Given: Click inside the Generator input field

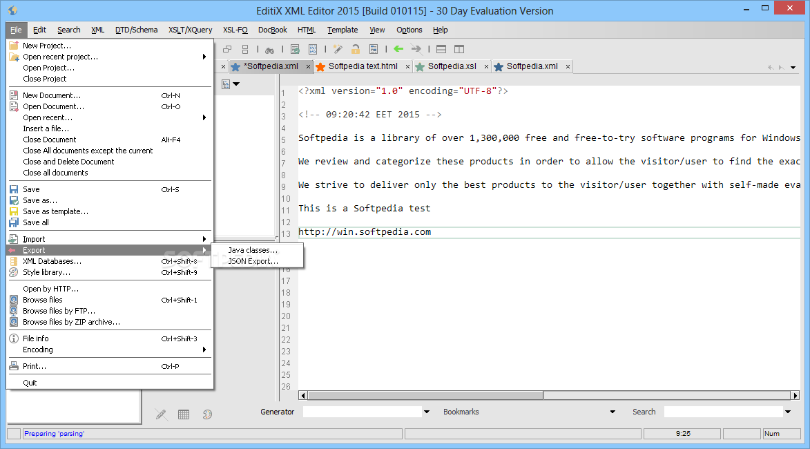Looking at the screenshot, I should [363, 412].
